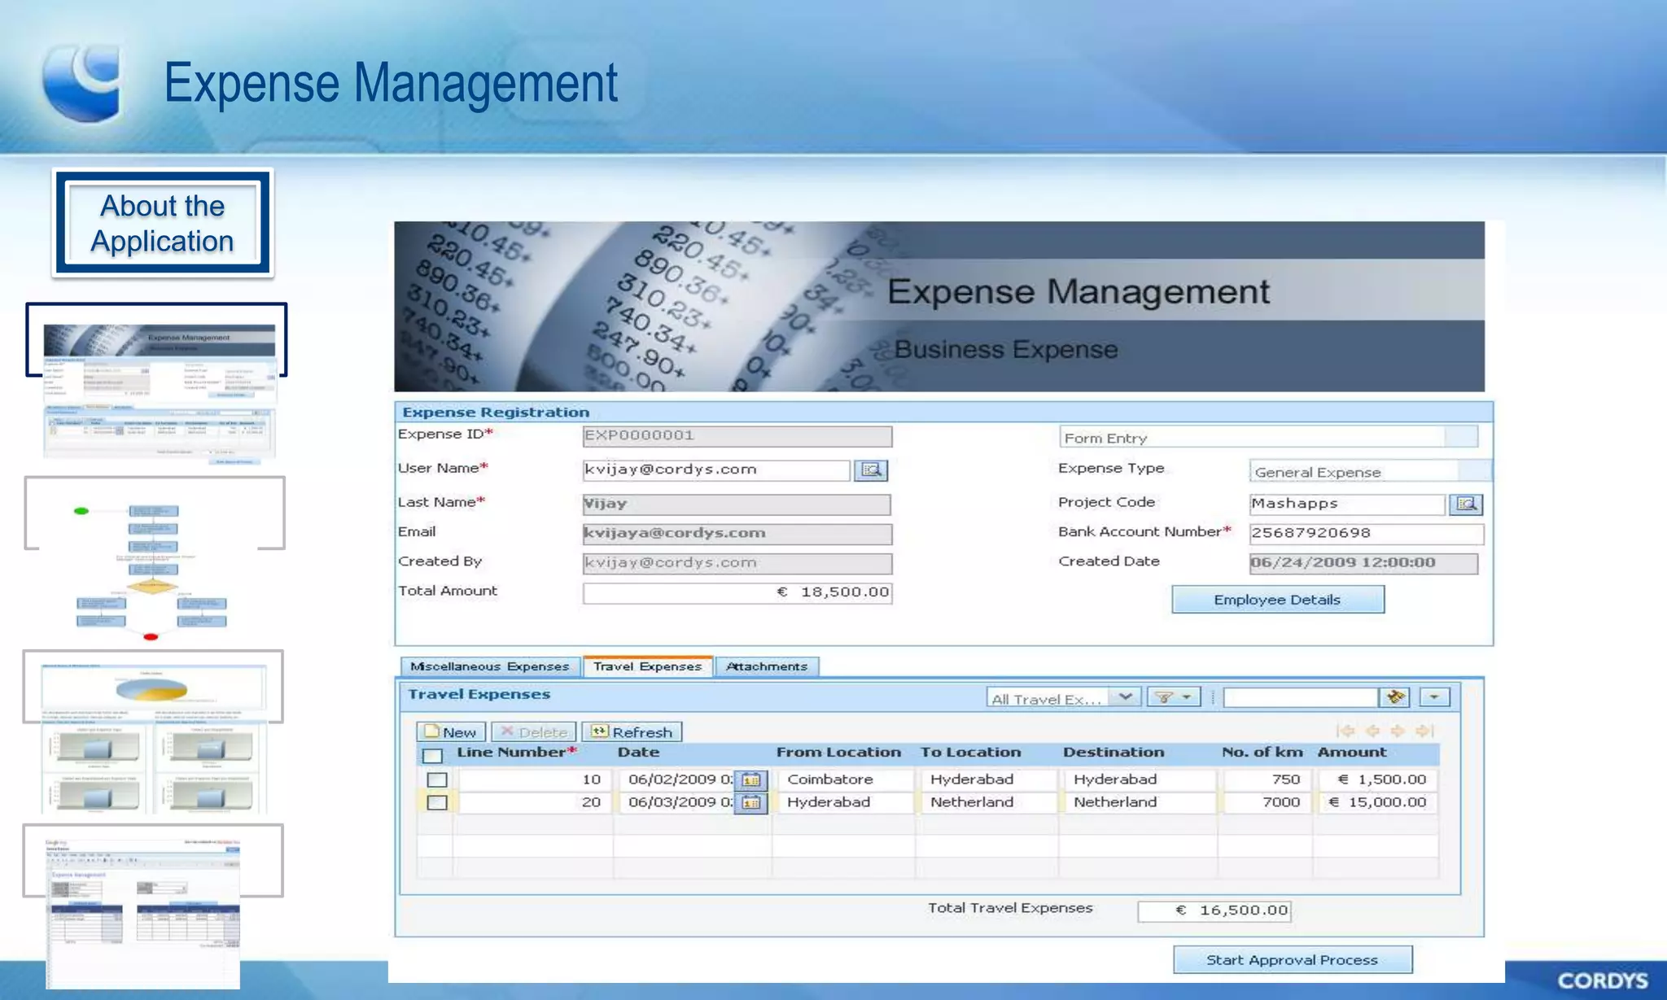This screenshot has width=1667, height=1000.
Task: Click the Amount column header
Action: (x=1352, y=753)
